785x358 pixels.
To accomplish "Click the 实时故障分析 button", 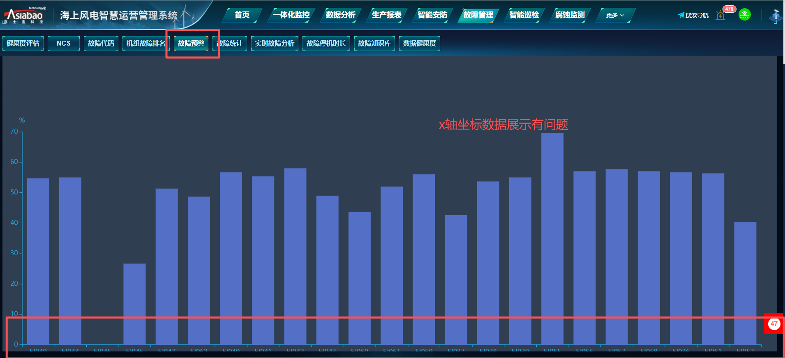I will click(274, 43).
